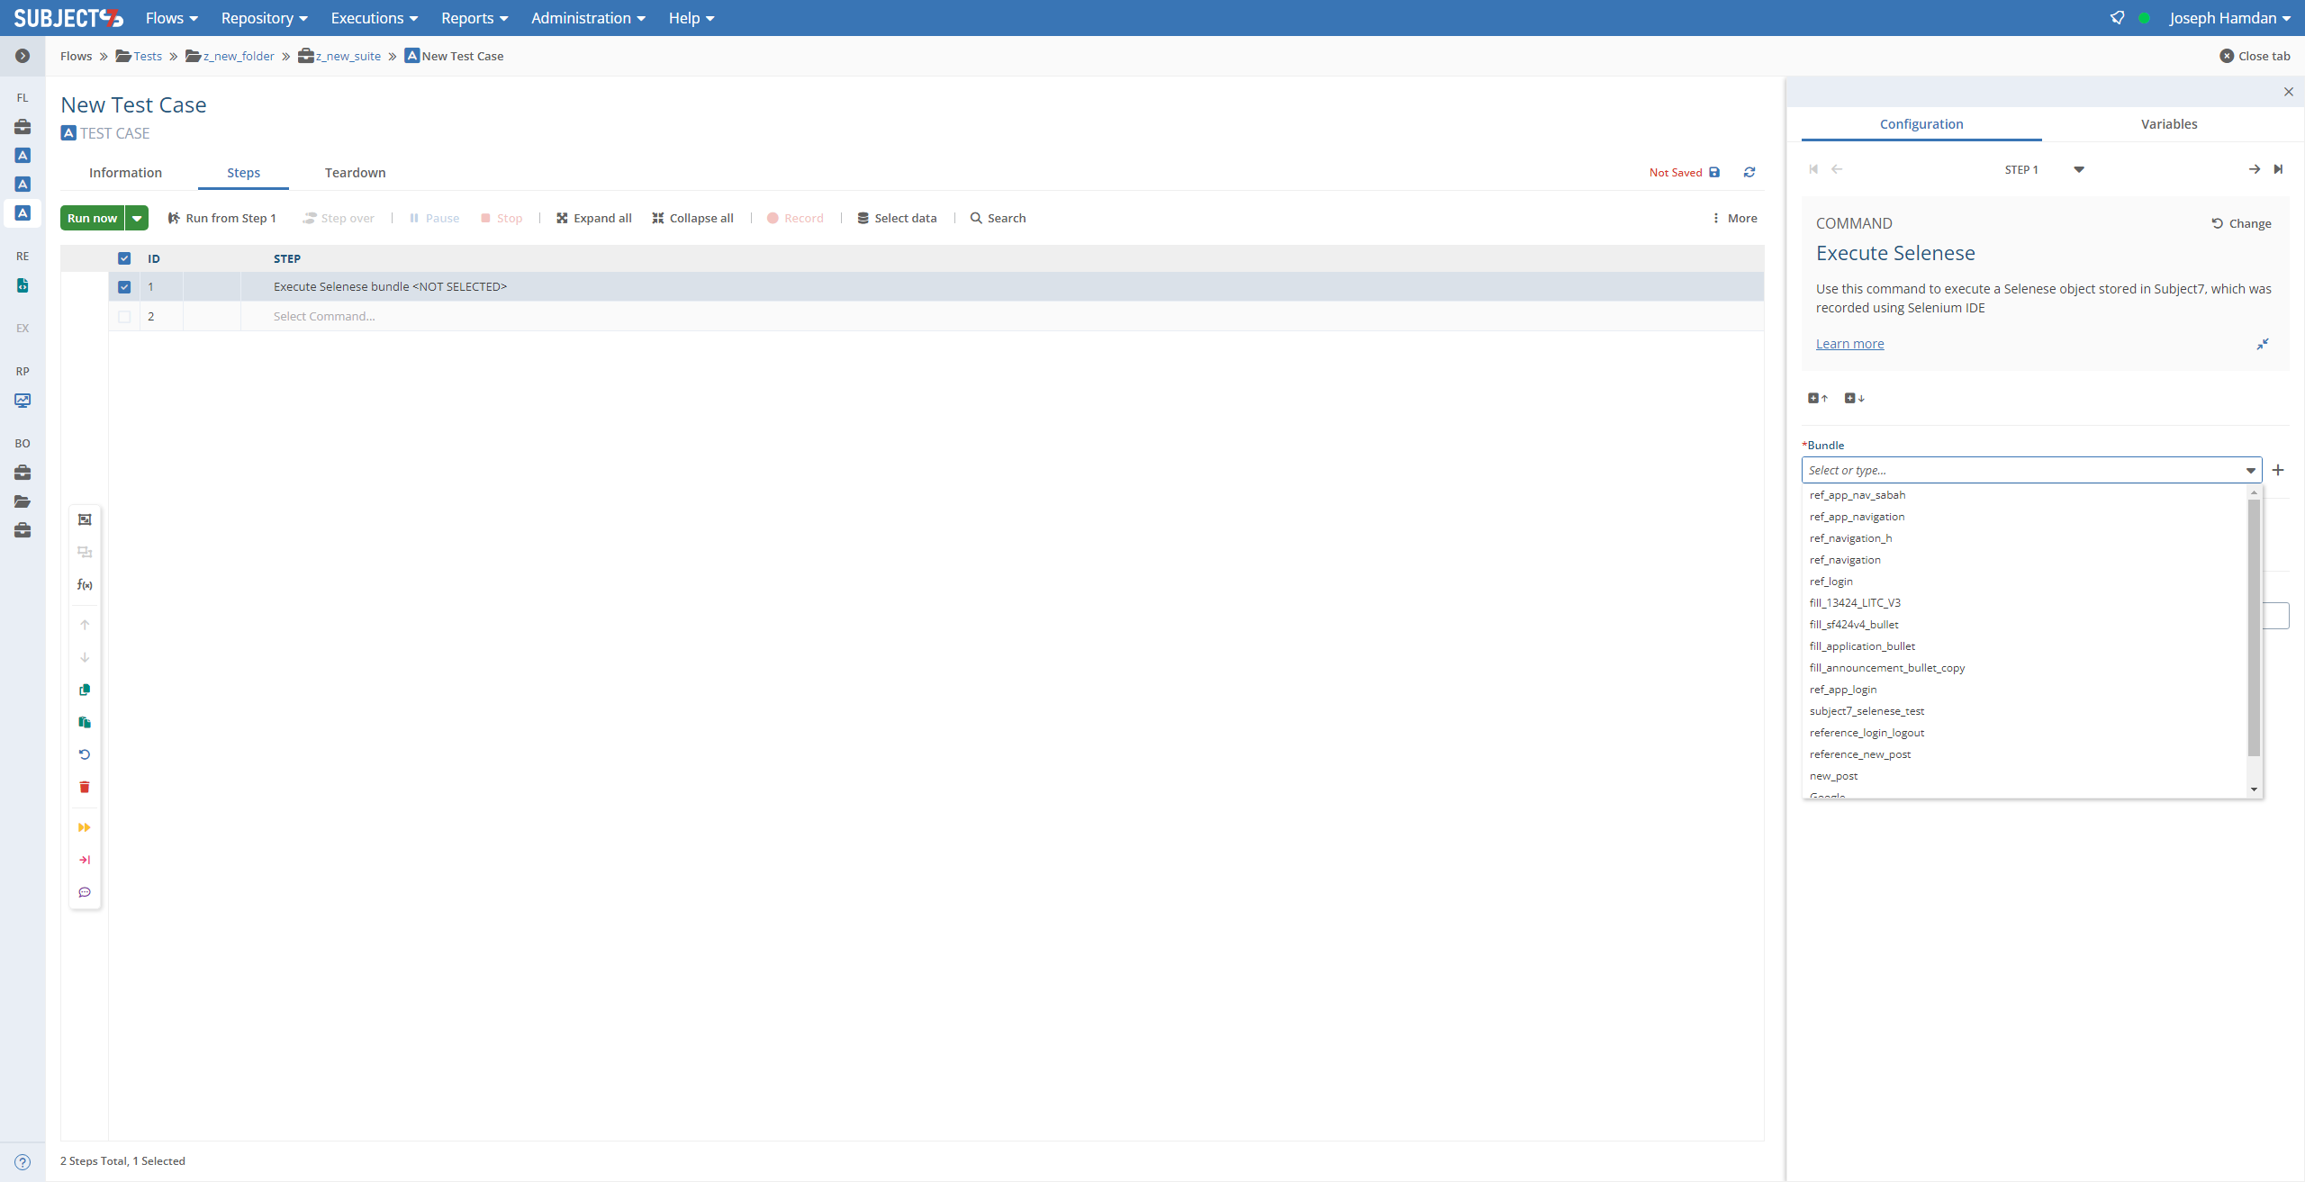Click the function f(x) icon
2305x1182 pixels.
point(85,585)
